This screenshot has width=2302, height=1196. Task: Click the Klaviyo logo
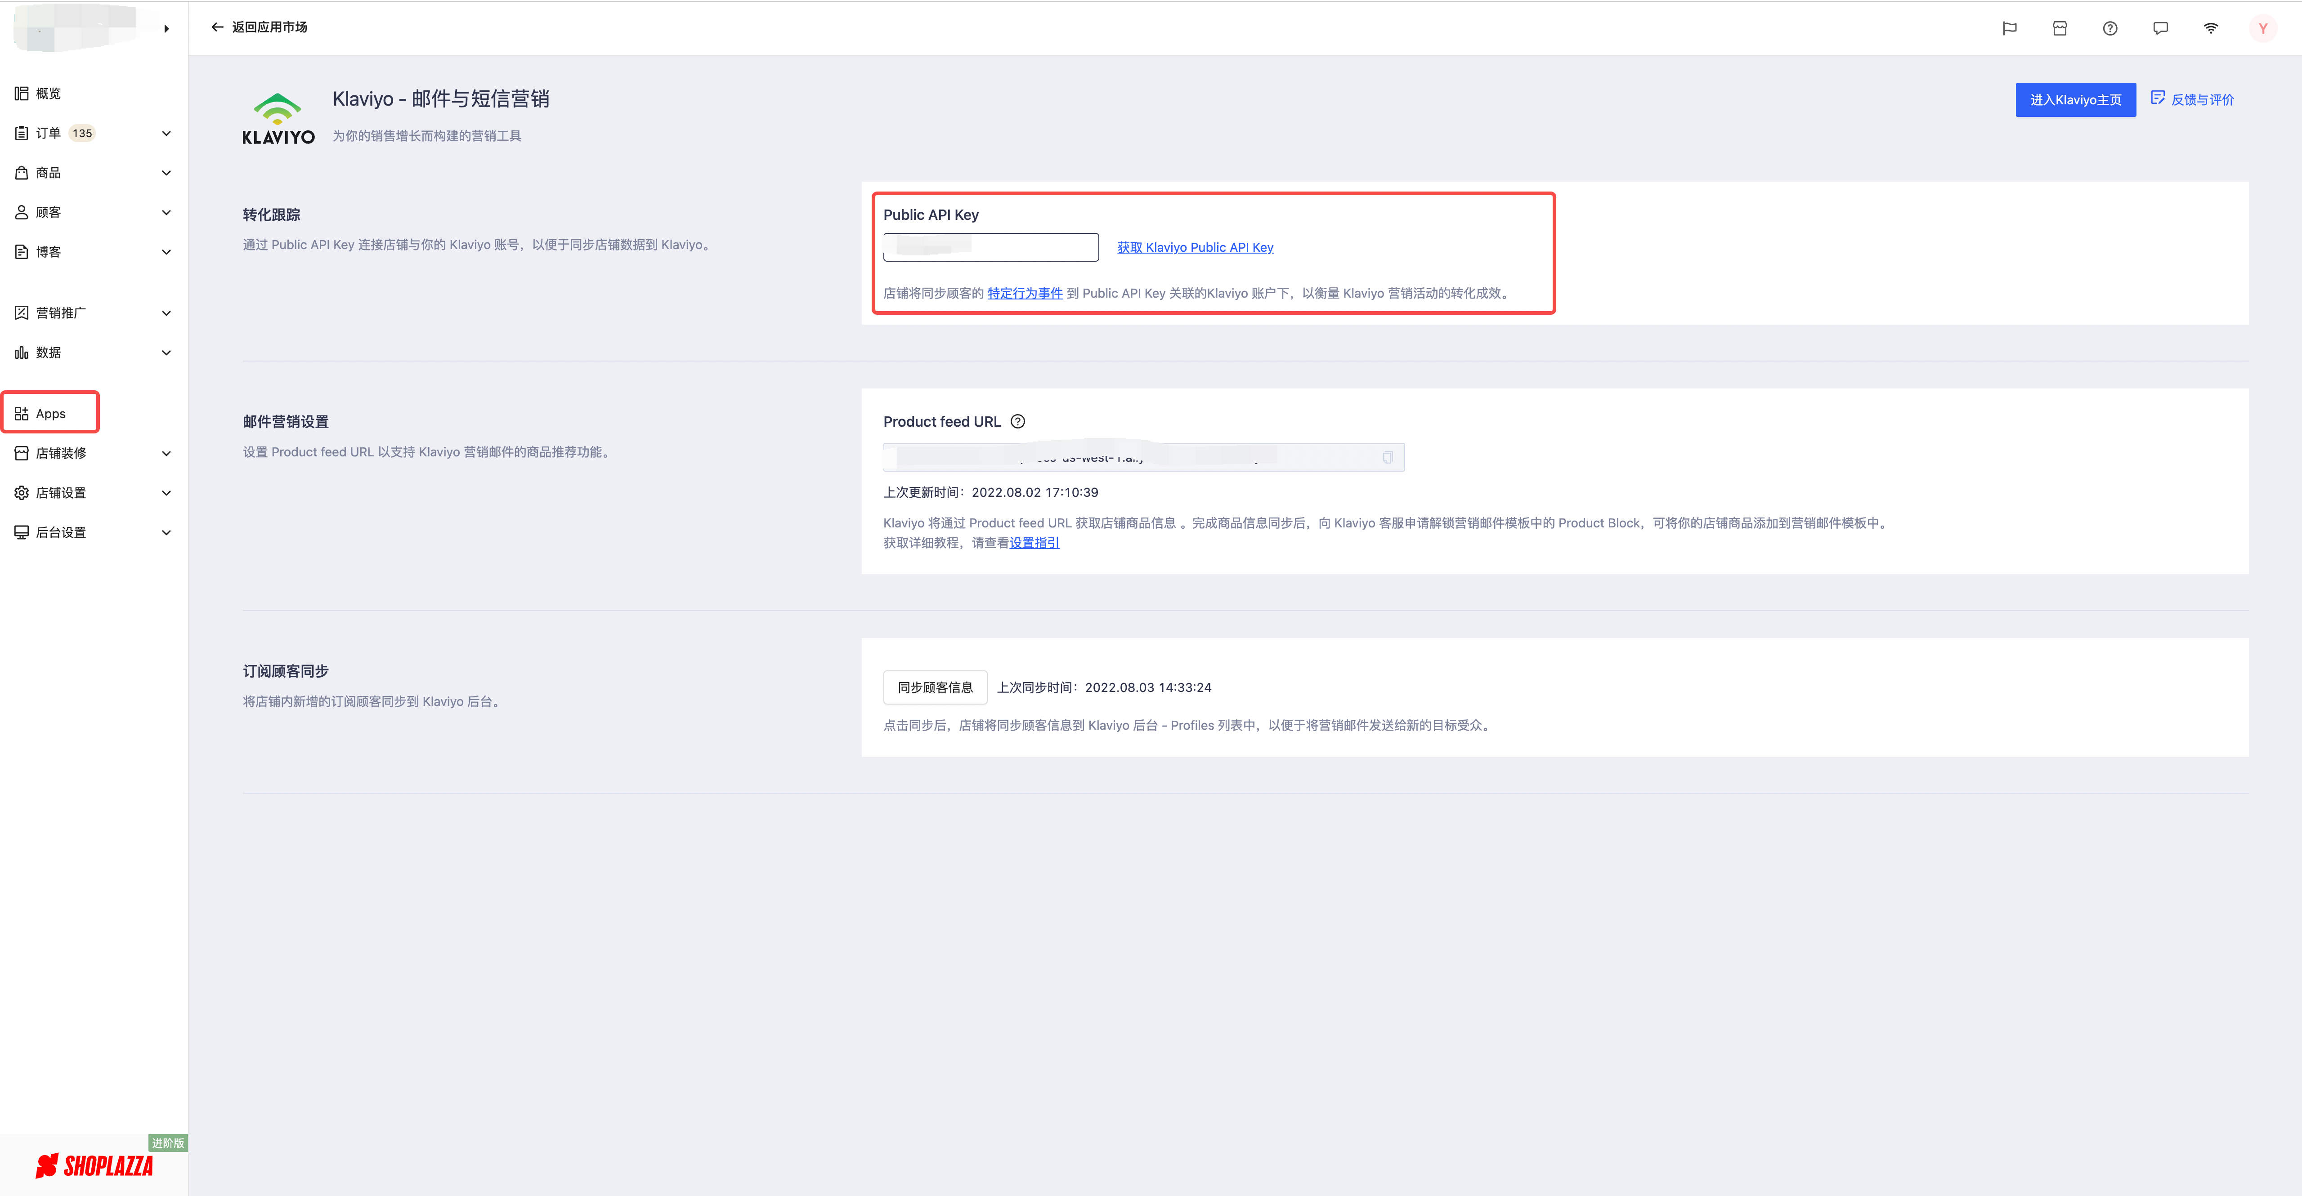[x=278, y=118]
